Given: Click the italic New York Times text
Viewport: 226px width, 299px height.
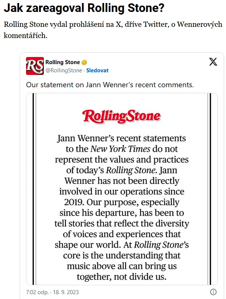Looking at the screenshot, I should [120, 149].
